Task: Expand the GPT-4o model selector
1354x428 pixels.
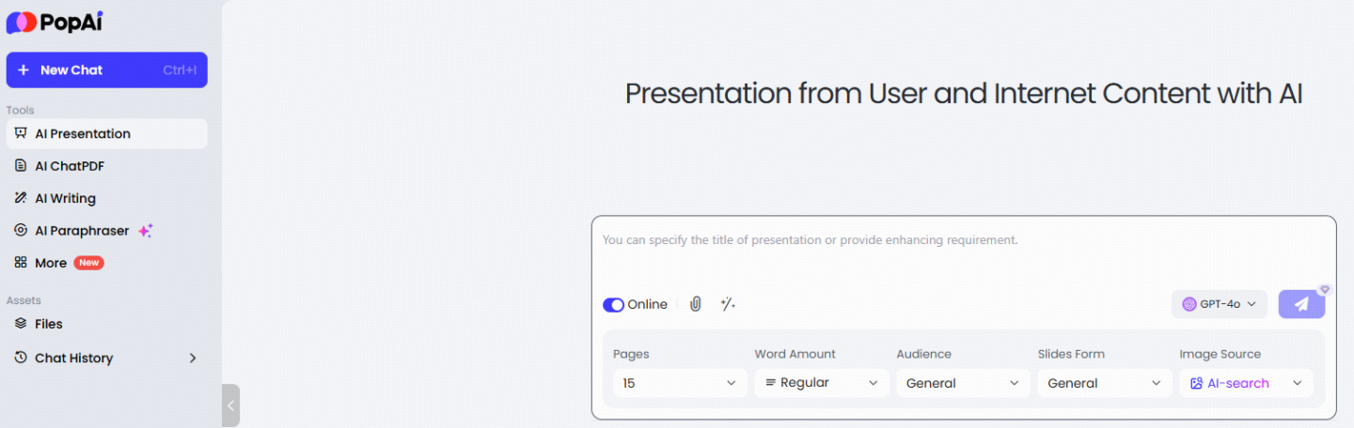Action: pyautogui.click(x=1220, y=304)
